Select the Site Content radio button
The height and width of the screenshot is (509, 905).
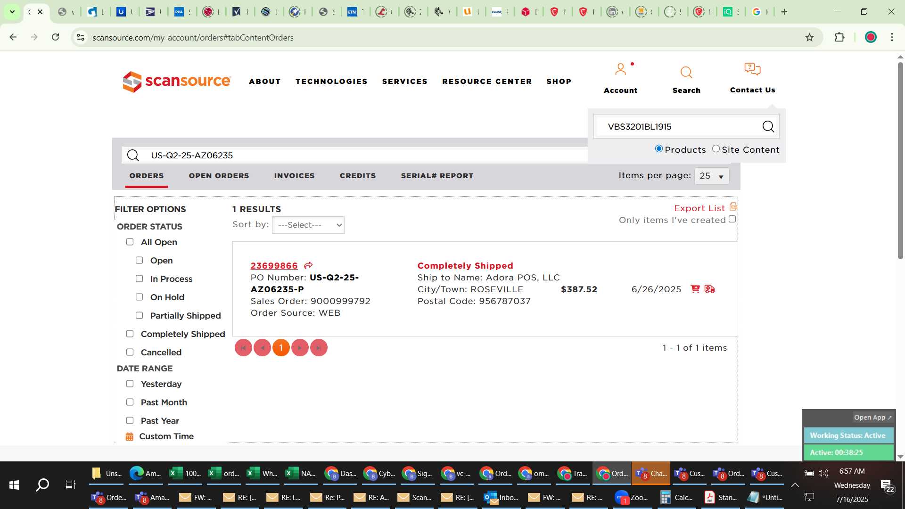click(716, 149)
